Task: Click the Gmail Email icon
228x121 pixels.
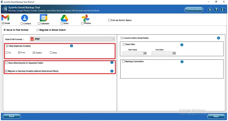Action: [5, 18]
